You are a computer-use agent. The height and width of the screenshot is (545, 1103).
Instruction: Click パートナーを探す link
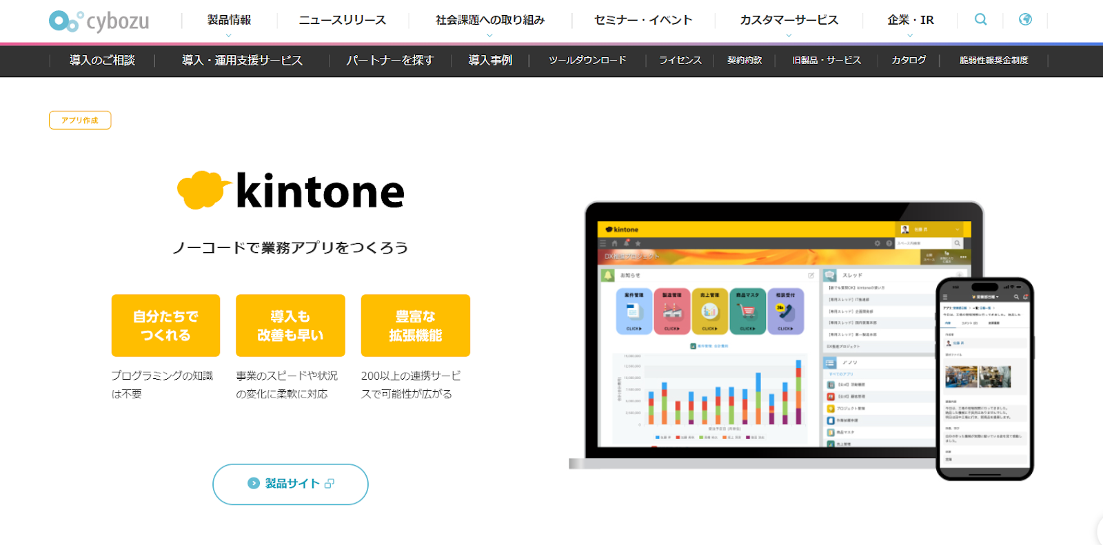coord(389,61)
